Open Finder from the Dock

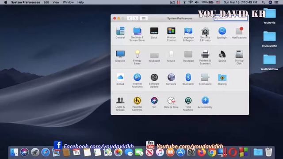(14, 152)
